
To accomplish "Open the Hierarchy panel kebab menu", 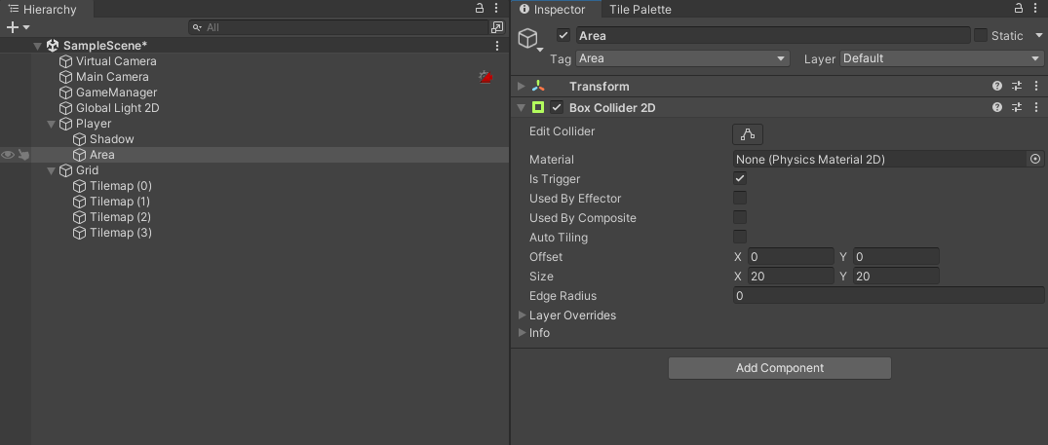I will pyautogui.click(x=496, y=9).
